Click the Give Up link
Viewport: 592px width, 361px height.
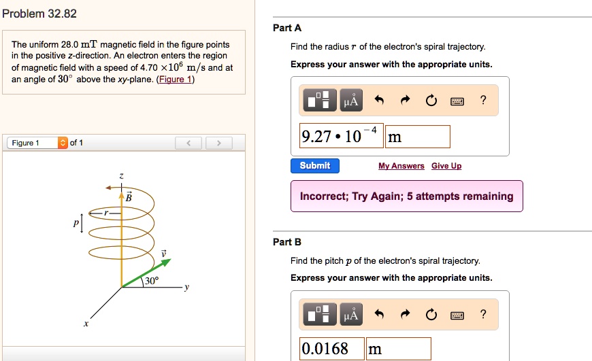click(x=446, y=166)
